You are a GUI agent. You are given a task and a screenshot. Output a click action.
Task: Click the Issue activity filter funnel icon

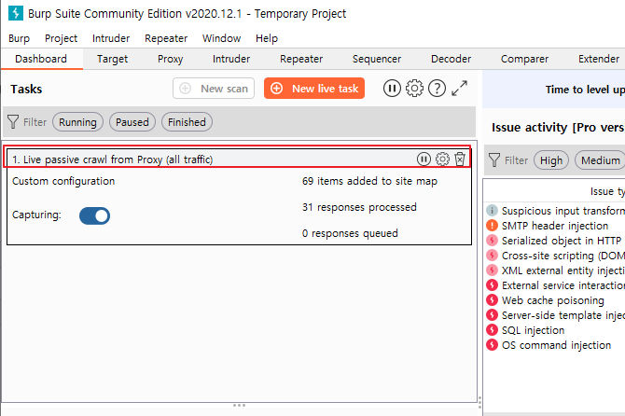(x=494, y=160)
